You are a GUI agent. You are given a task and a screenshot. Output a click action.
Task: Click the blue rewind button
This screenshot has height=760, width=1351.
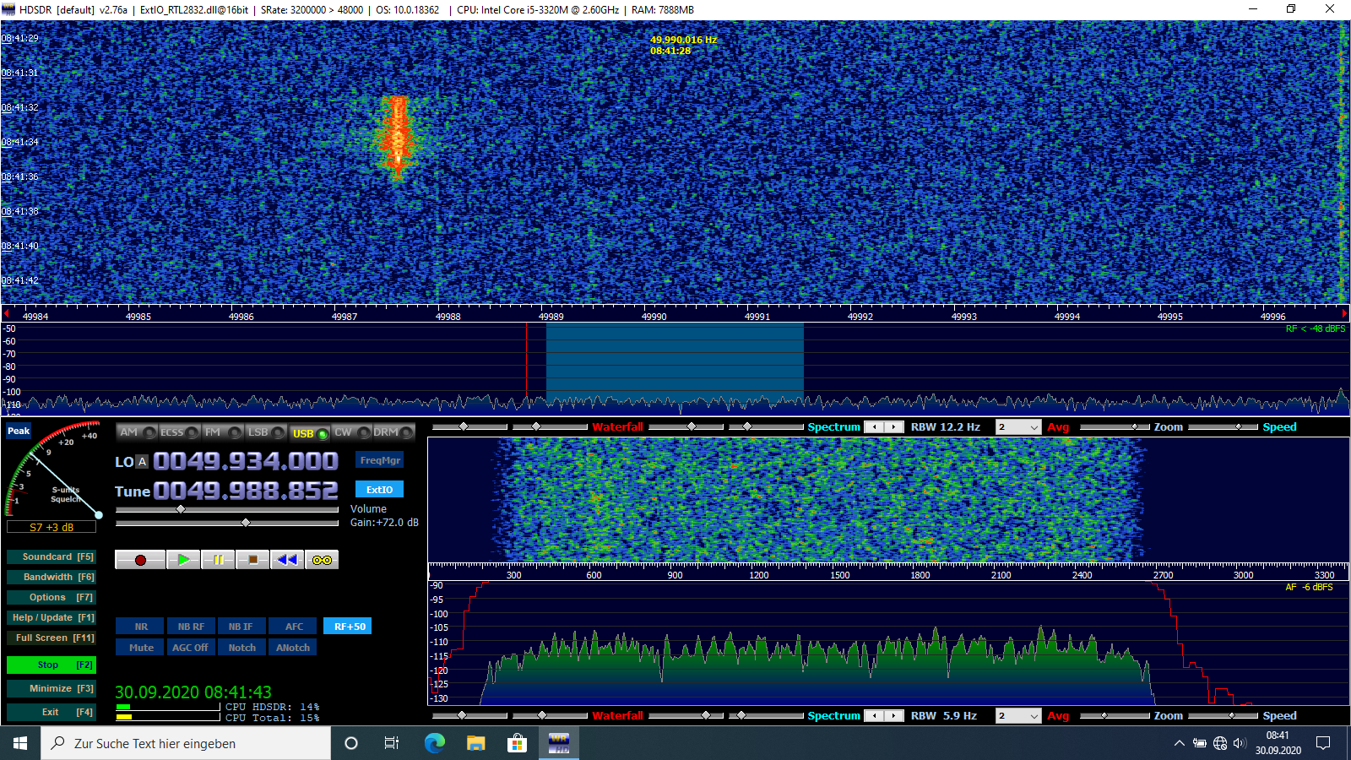[287, 560]
